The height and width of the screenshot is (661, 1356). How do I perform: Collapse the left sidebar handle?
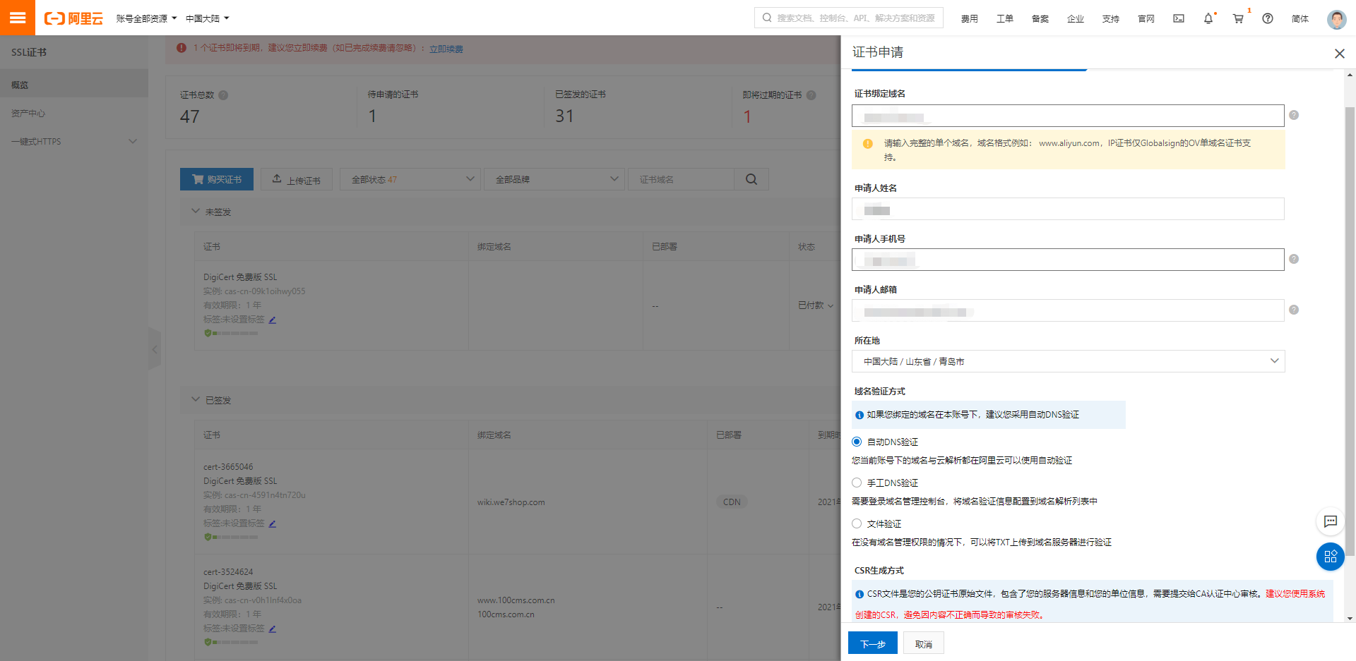pyautogui.click(x=155, y=349)
